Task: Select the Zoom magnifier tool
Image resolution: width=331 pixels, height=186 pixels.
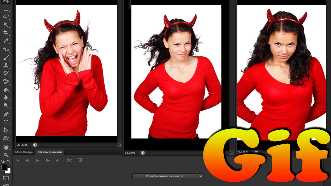Action: point(6,155)
